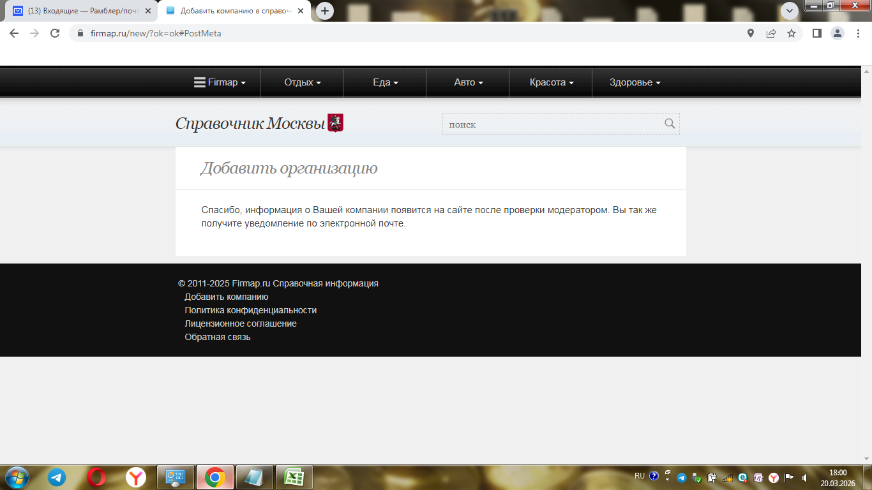Viewport: 872px width, 490px height.
Task: Open the Chrome three-dot menu
Action: (858, 33)
